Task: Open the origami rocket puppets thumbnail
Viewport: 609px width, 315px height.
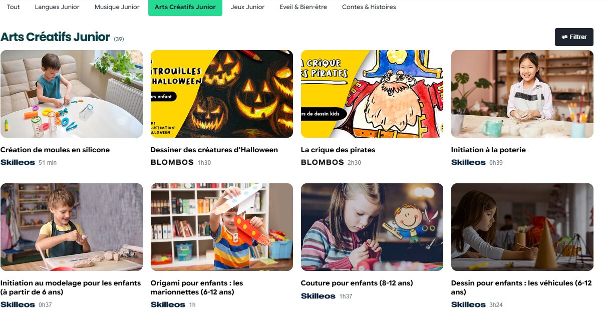Action: (222, 227)
